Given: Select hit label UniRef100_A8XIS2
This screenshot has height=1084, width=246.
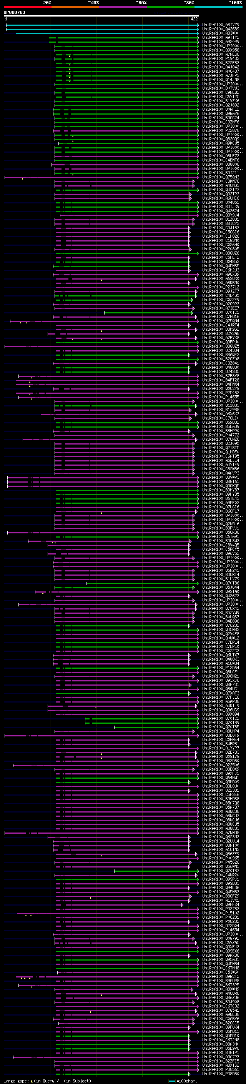Looking at the screenshot, I should pos(221,1065).
